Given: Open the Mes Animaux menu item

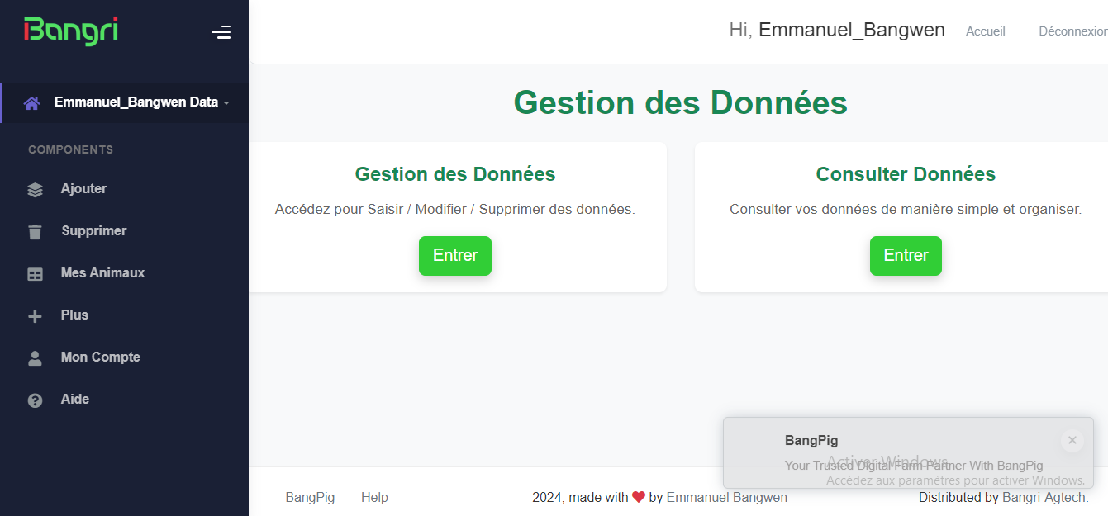Looking at the screenshot, I should coord(102,273).
